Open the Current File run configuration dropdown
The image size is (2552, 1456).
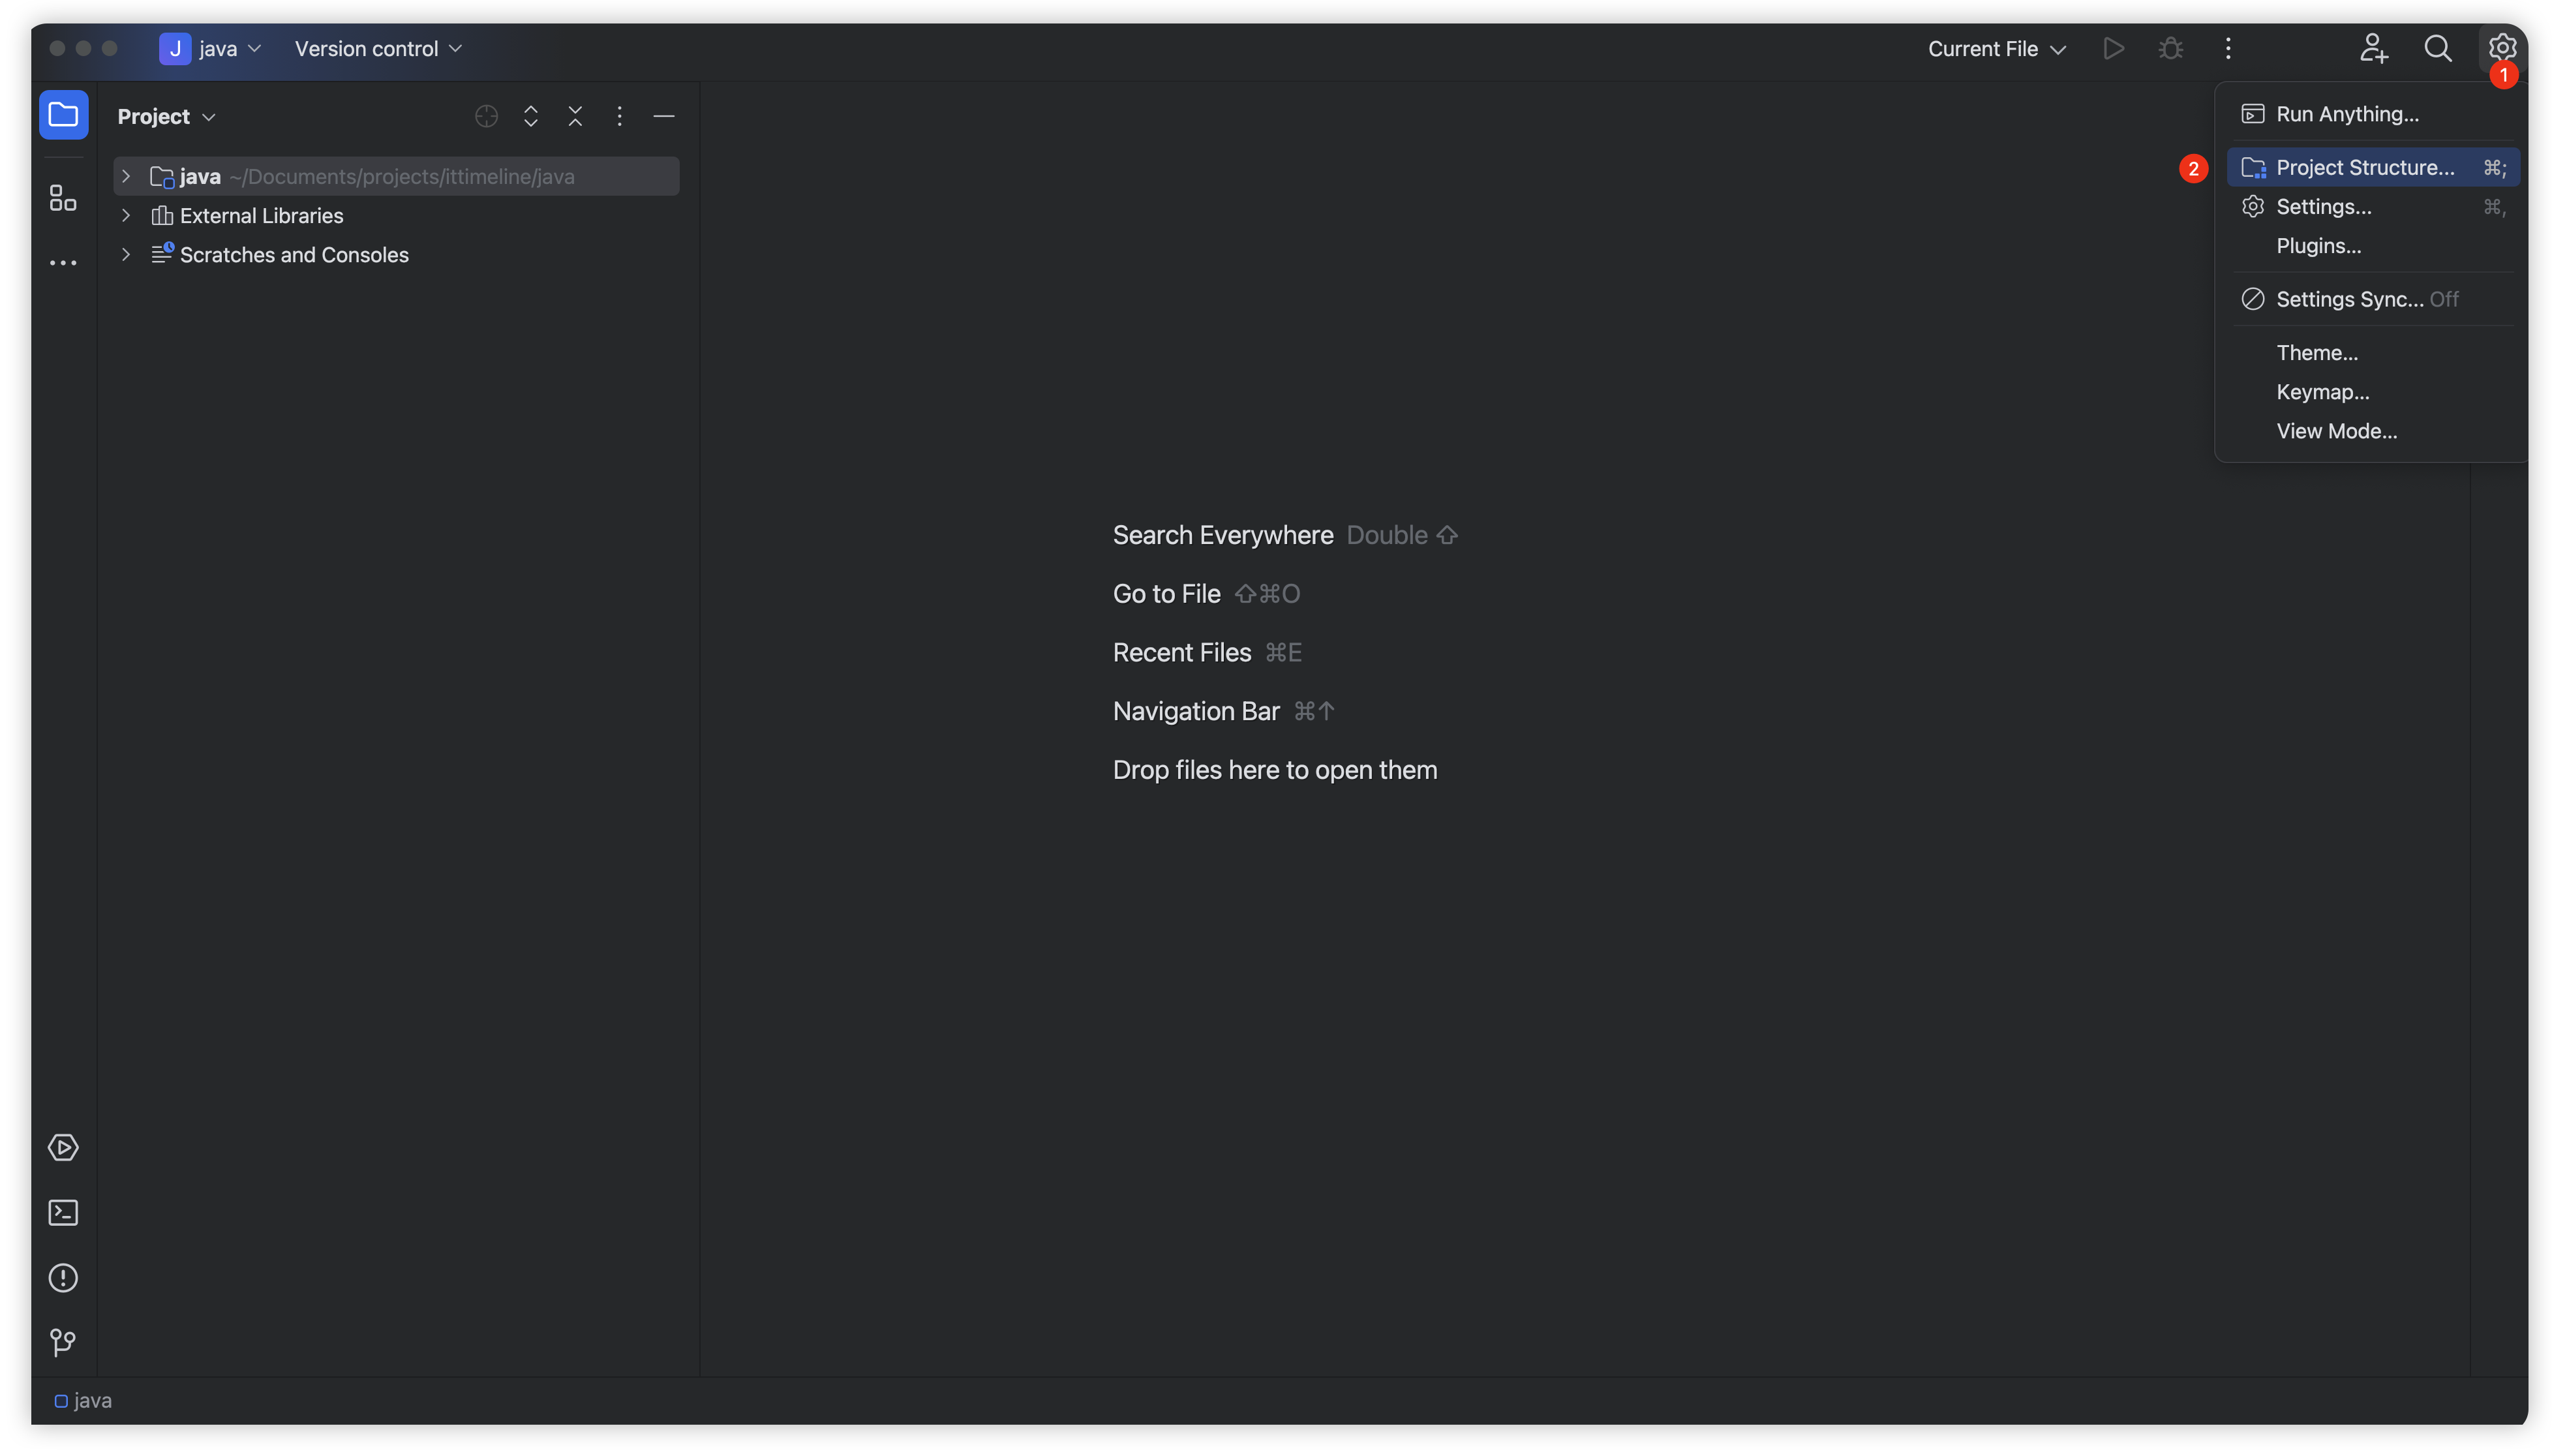(x=1996, y=49)
